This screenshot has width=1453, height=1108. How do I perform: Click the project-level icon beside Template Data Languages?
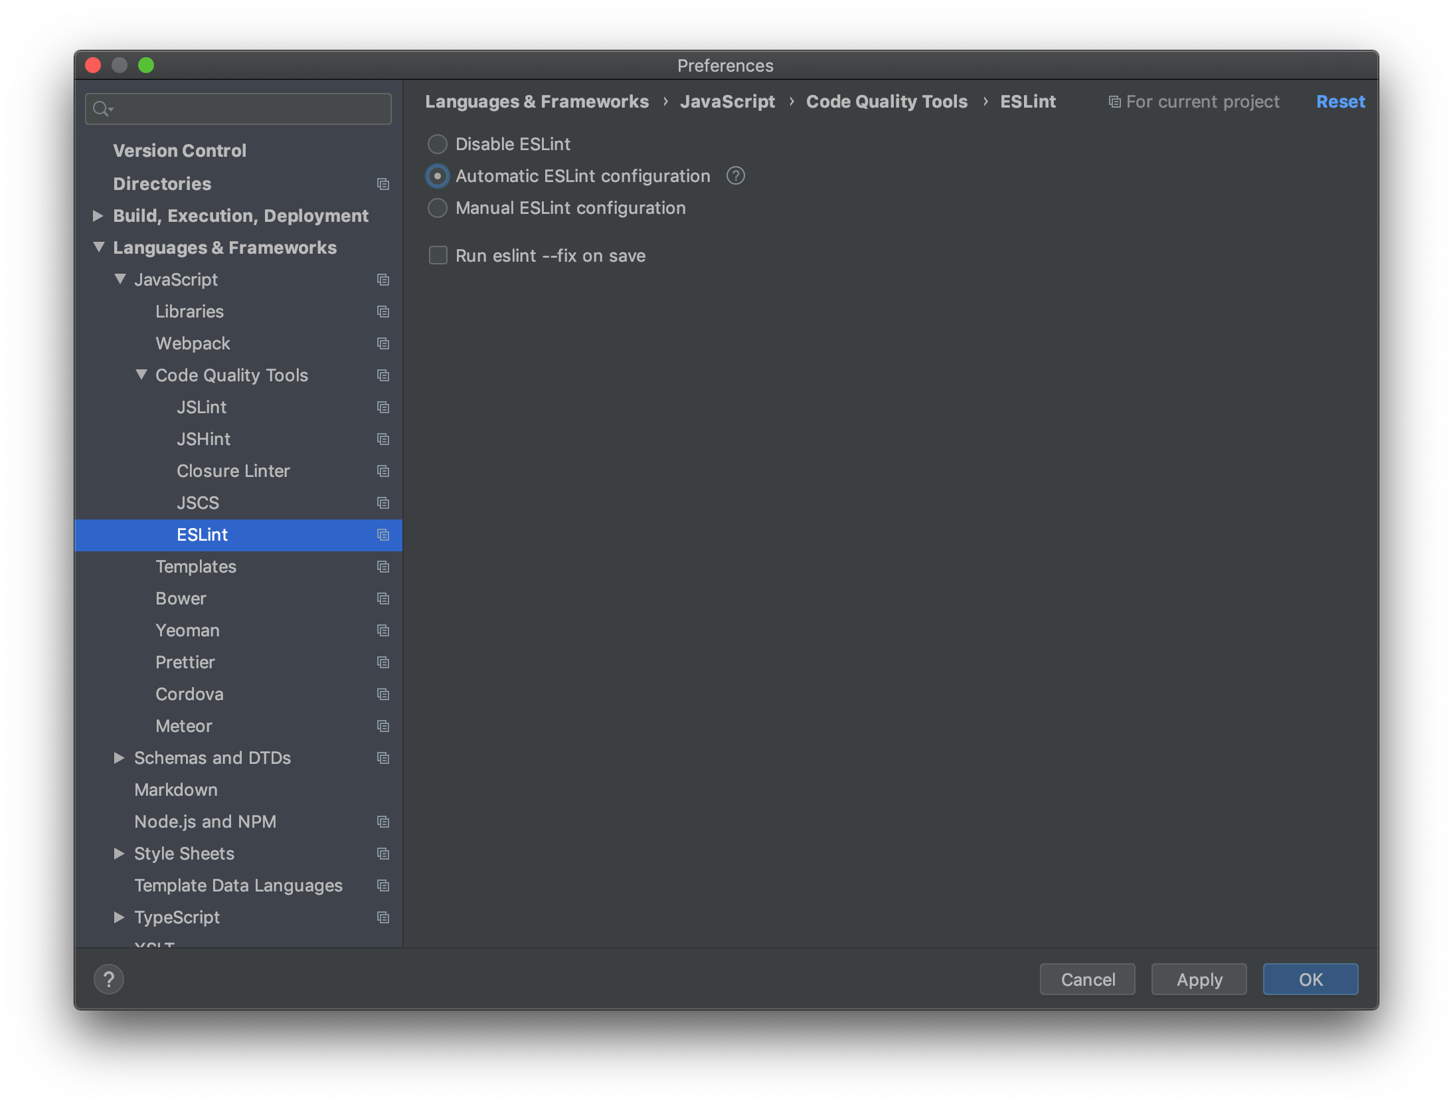[383, 885]
